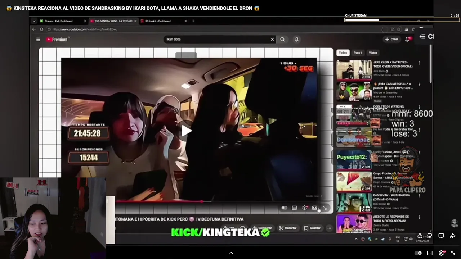Open the 'Grupo Frontera' video thumbnail
Screen dimensions: 461x259
(x=354, y=181)
